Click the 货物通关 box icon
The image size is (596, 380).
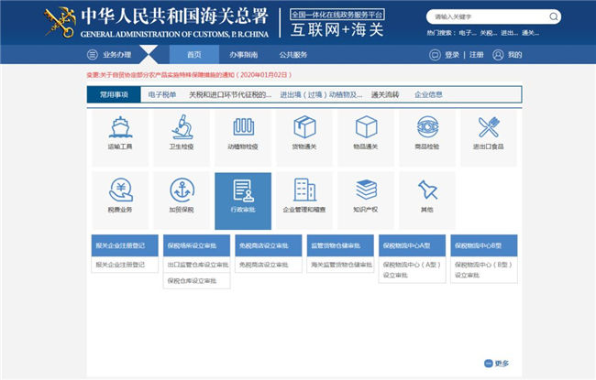point(304,128)
